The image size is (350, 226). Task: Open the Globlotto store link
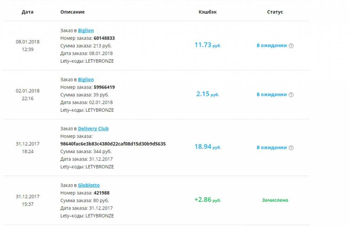coord(89,185)
